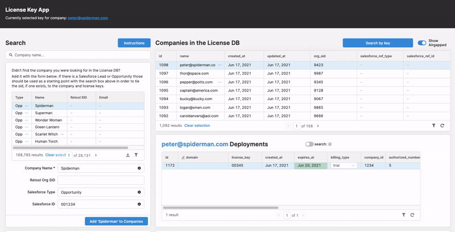Enable the Deployments search toggle
This screenshot has height=232, width=455.
309,144
